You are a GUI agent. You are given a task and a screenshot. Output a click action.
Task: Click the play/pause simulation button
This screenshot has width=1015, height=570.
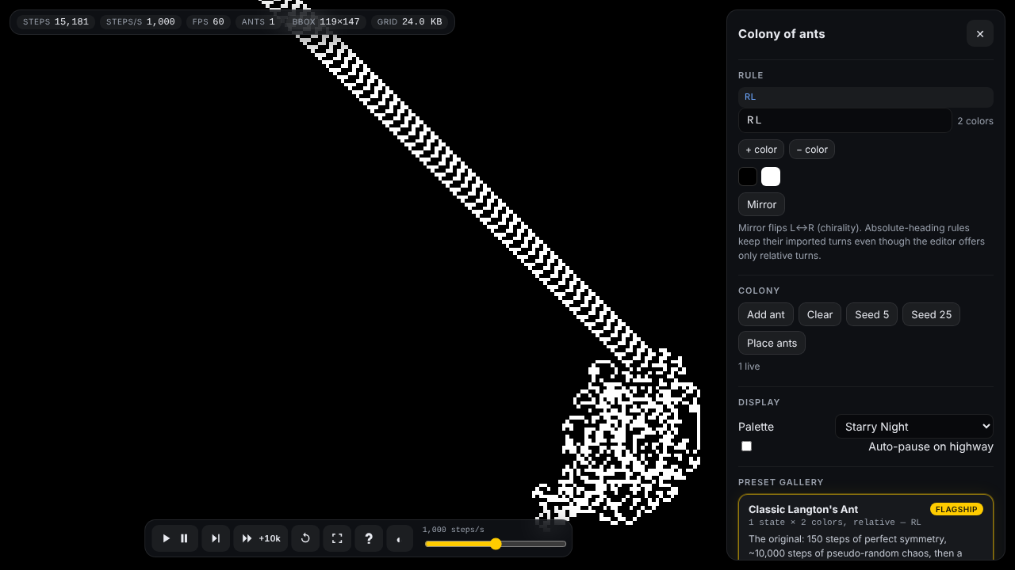pyautogui.click(x=174, y=538)
